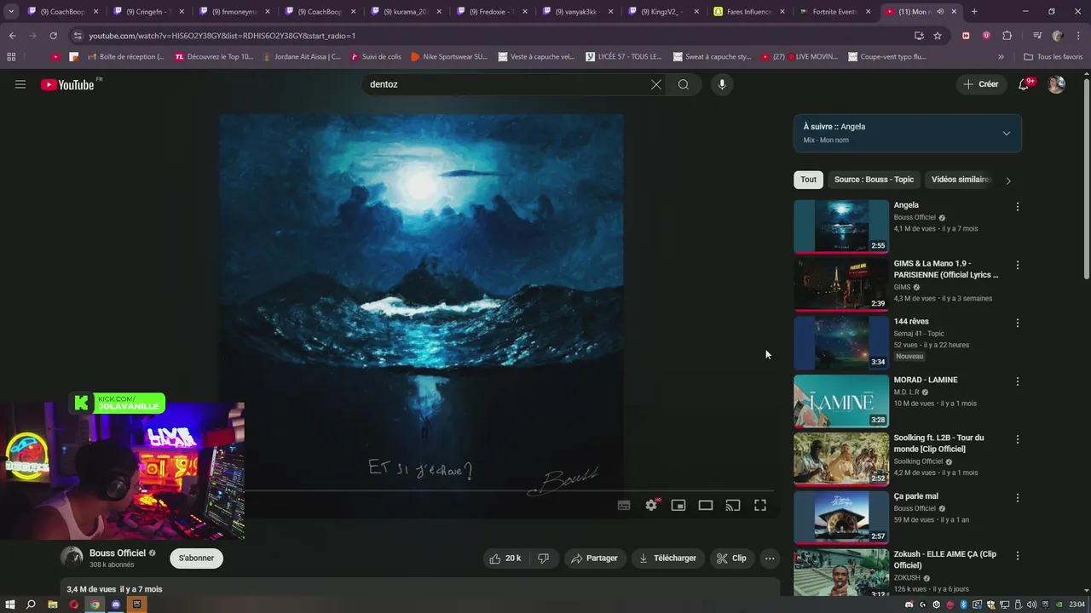Open the account avatar menu on YouTube
Viewport: 1091px width, 613px height.
tap(1056, 84)
